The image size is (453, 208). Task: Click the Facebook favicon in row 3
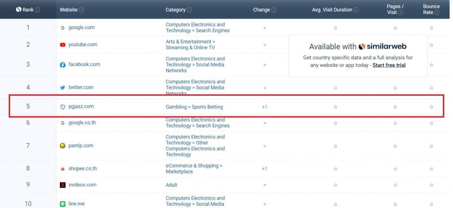(x=63, y=65)
